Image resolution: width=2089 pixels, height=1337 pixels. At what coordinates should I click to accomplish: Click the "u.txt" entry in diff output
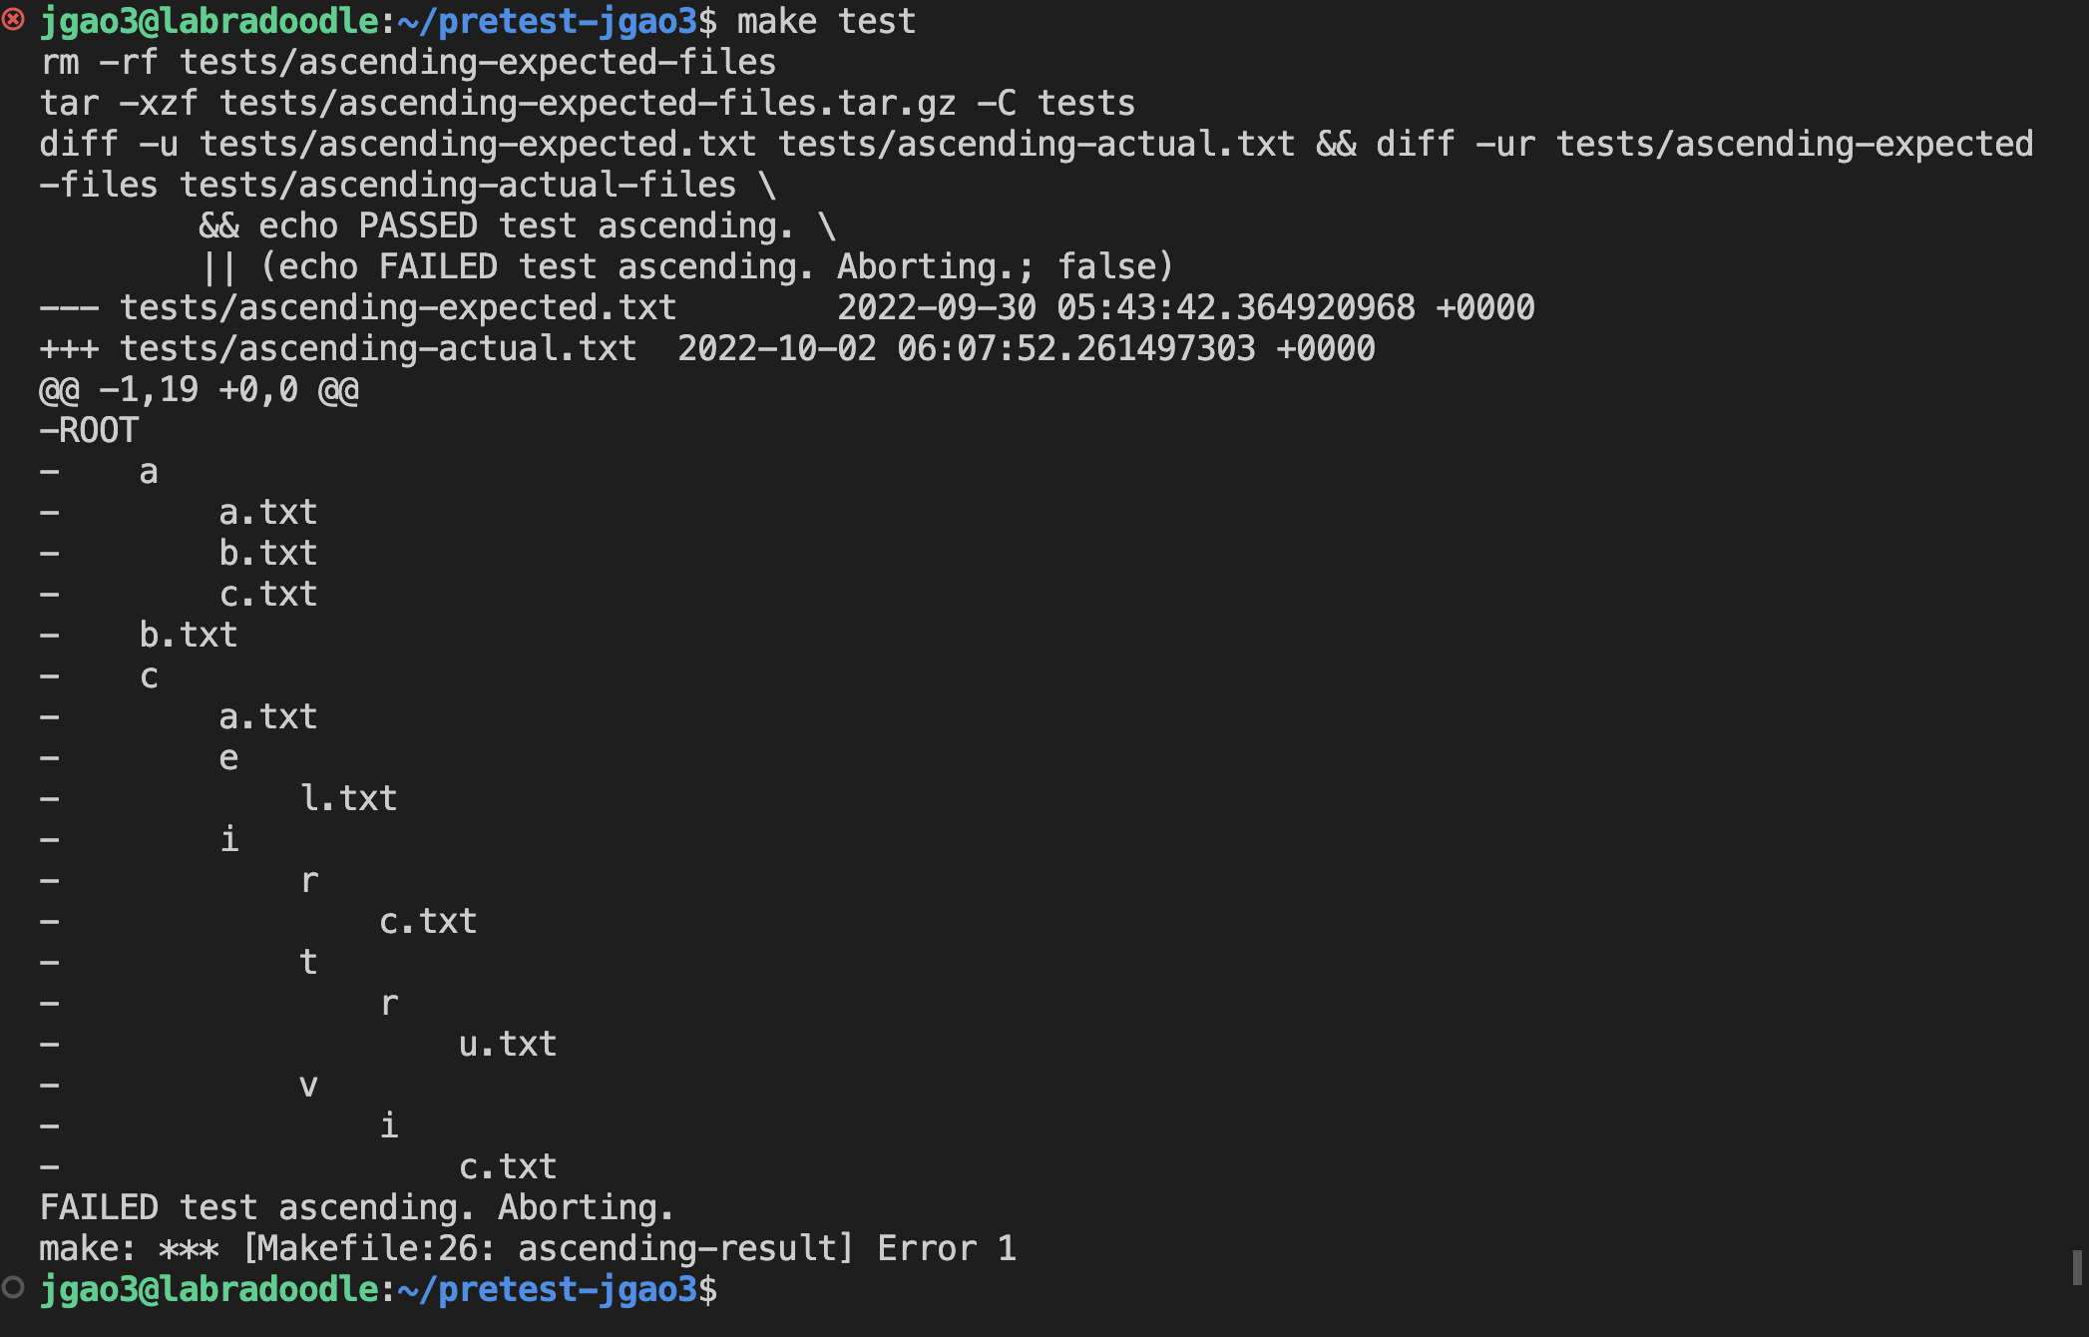pyautogui.click(x=507, y=1044)
